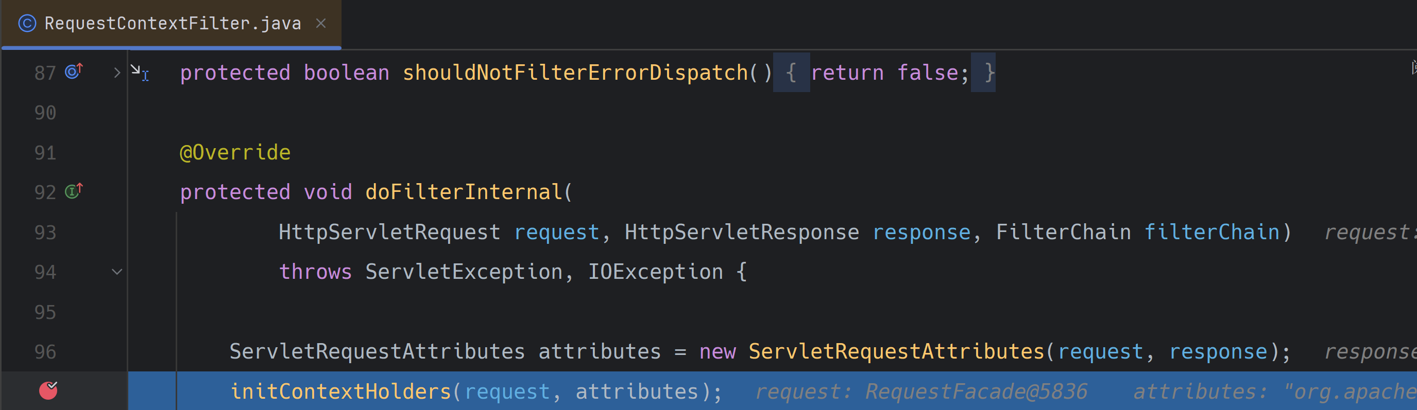This screenshot has height=410, width=1417.
Task: Select the RequestContextFilter.java editor tab
Action: tap(172, 24)
